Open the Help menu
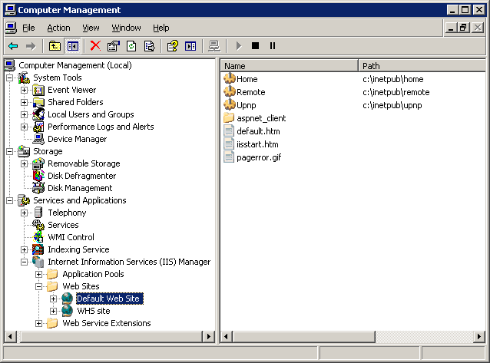 (x=161, y=28)
